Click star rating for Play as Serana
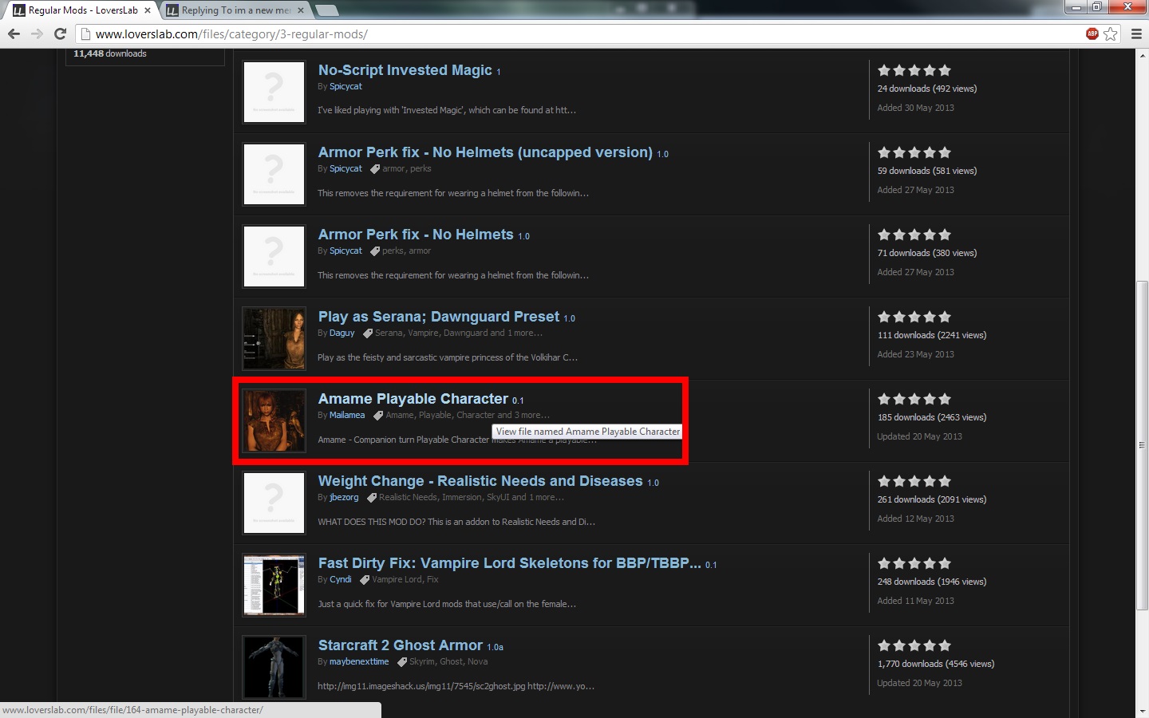This screenshot has width=1149, height=718. 914,317
